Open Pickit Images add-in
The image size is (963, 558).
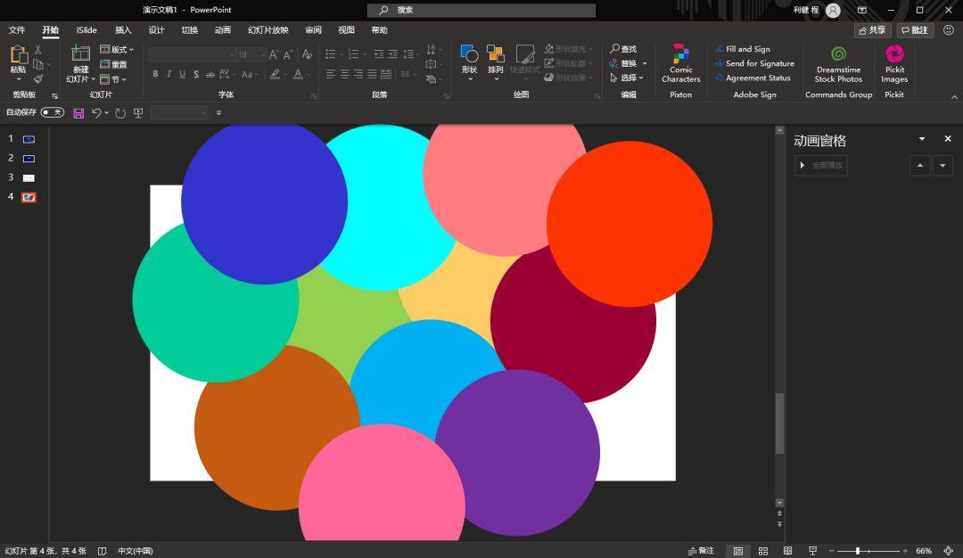pyautogui.click(x=894, y=63)
